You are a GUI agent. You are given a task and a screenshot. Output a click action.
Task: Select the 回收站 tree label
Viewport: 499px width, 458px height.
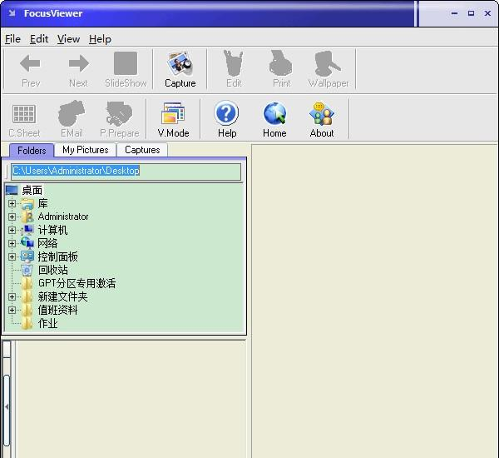pyautogui.click(x=53, y=270)
